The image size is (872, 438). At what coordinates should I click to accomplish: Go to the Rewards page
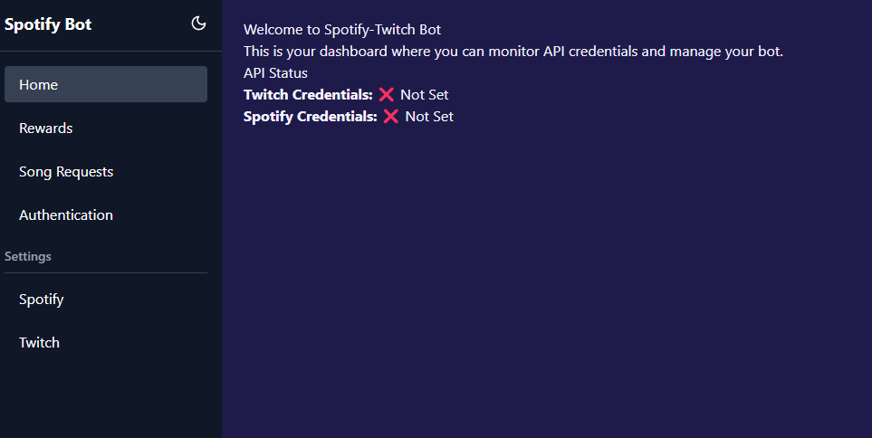click(x=106, y=128)
